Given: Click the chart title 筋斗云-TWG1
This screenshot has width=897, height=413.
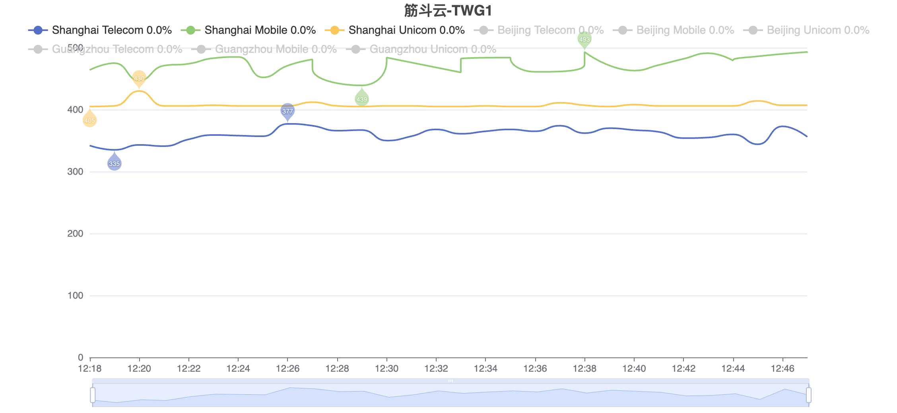Looking at the screenshot, I should tap(448, 11).
